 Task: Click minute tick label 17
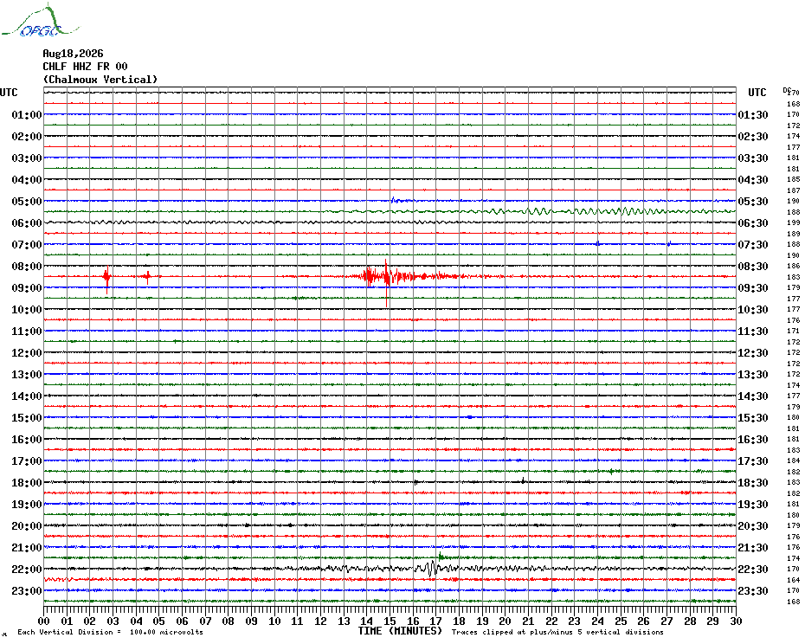pos(436,621)
